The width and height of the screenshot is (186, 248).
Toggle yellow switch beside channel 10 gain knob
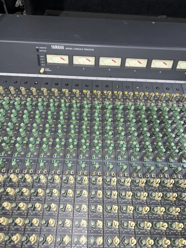point(95,91)
